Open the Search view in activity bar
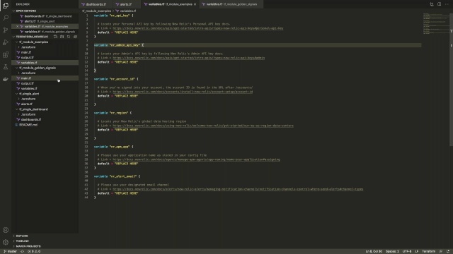Viewport: 453px width, 254px height. [x=6, y=18]
